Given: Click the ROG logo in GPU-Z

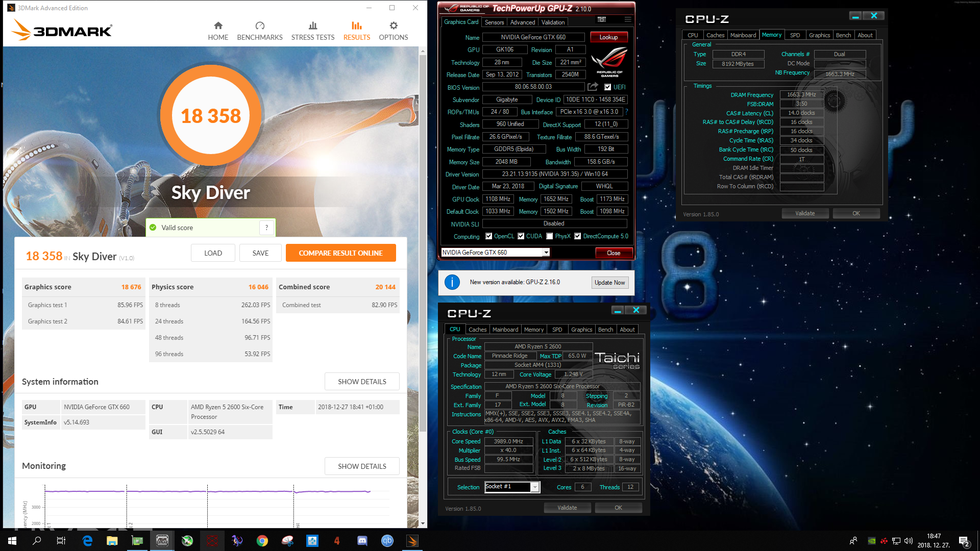Looking at the screenshot, I should pyautogui.click(x=609, y=62).
